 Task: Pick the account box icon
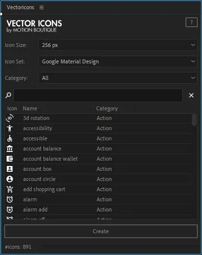pos(10,169)
